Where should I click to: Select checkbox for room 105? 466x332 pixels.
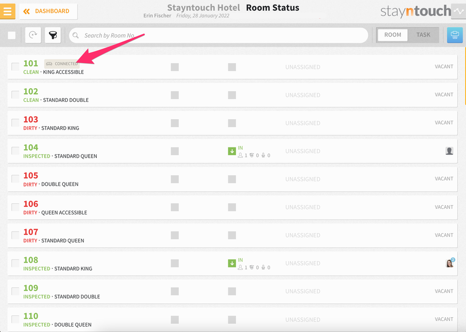tap(15, 179)
